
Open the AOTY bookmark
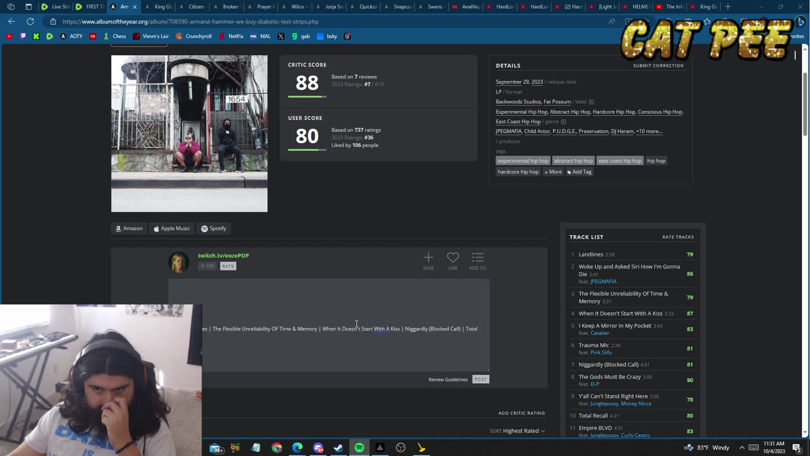[x=72, y=36]
